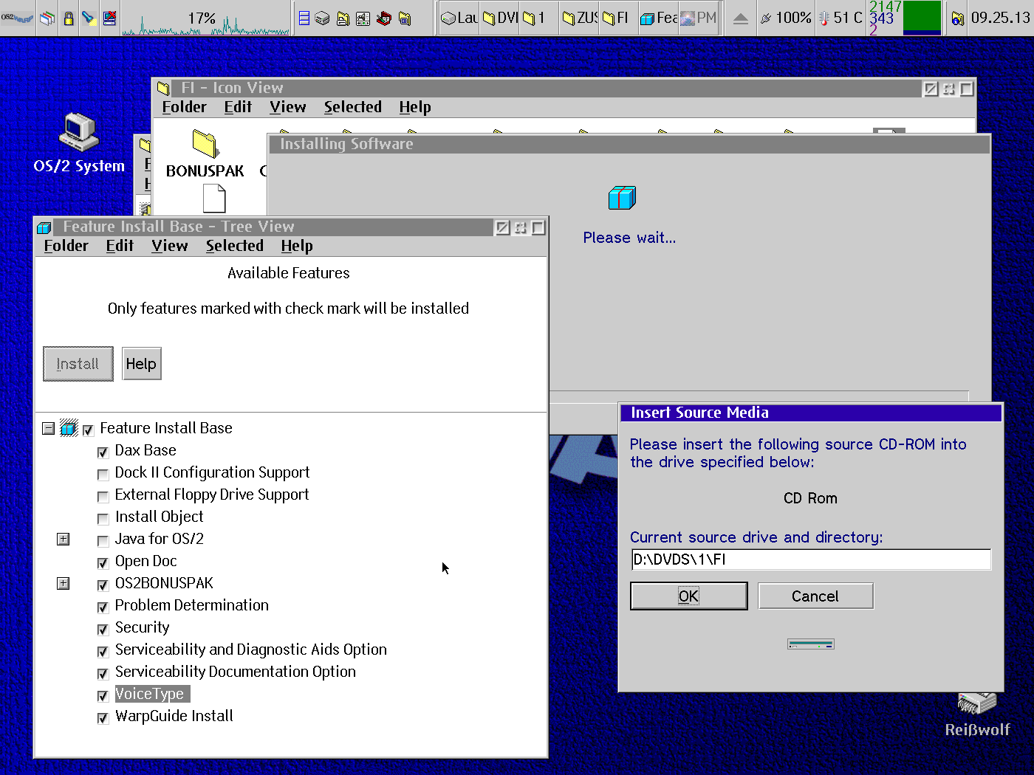Open the printer folder icon in the tray
Viewport: 1034px width, 775px height.
(x=343, y=18)
